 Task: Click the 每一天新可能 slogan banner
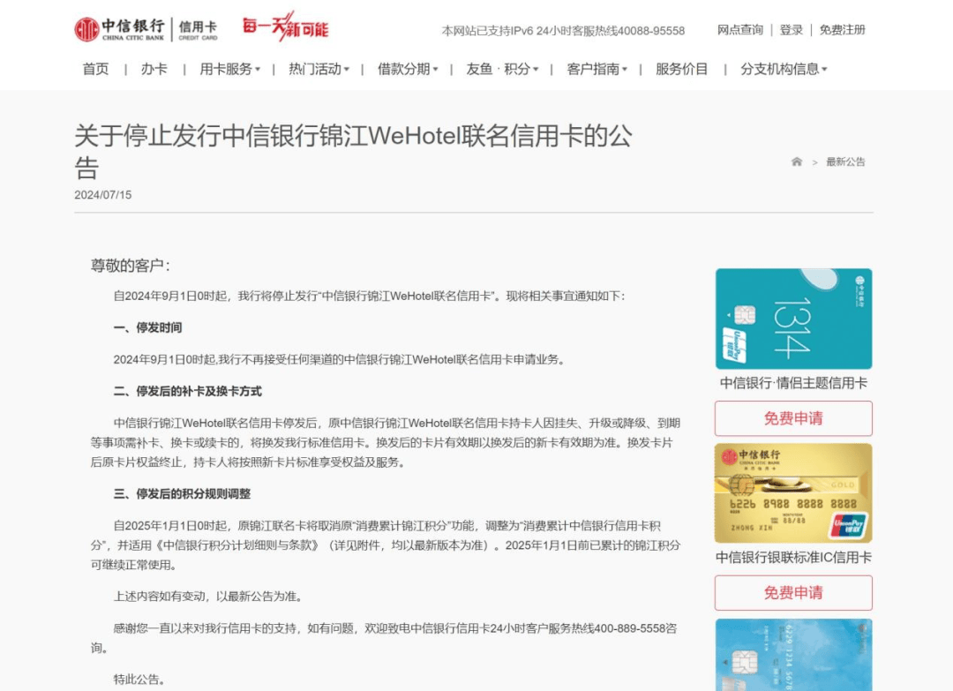[x=285, y=26]
